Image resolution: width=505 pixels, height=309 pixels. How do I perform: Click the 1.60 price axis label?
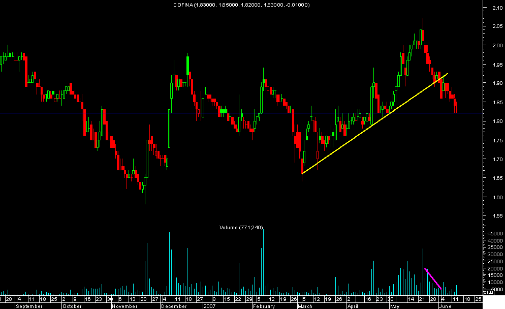497,197
